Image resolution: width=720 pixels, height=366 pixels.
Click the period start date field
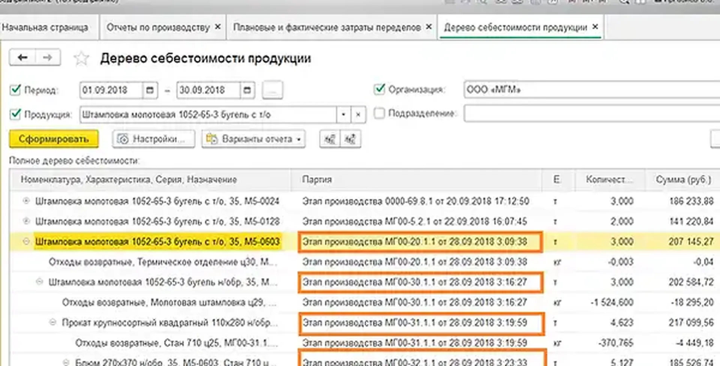point(111,90)
